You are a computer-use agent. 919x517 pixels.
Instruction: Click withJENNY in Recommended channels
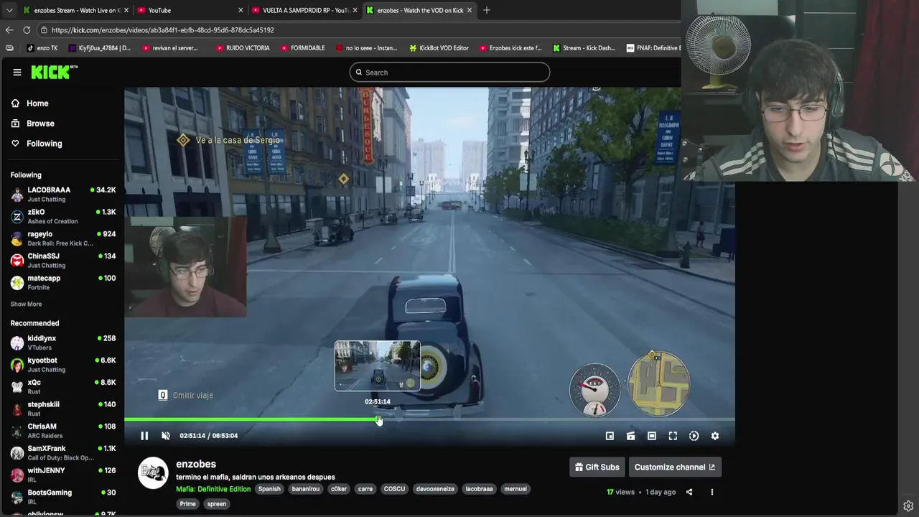tap(63, 475)
